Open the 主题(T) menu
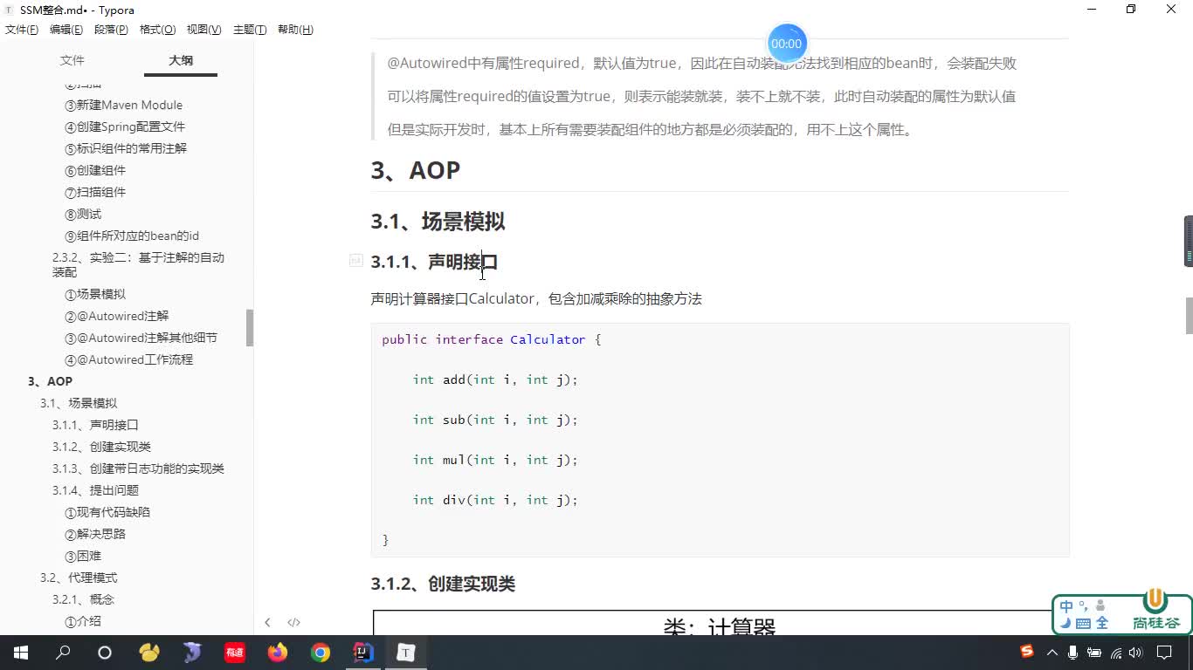The width and height of the screenshot is (1193, 670). (x=250, y=30)
